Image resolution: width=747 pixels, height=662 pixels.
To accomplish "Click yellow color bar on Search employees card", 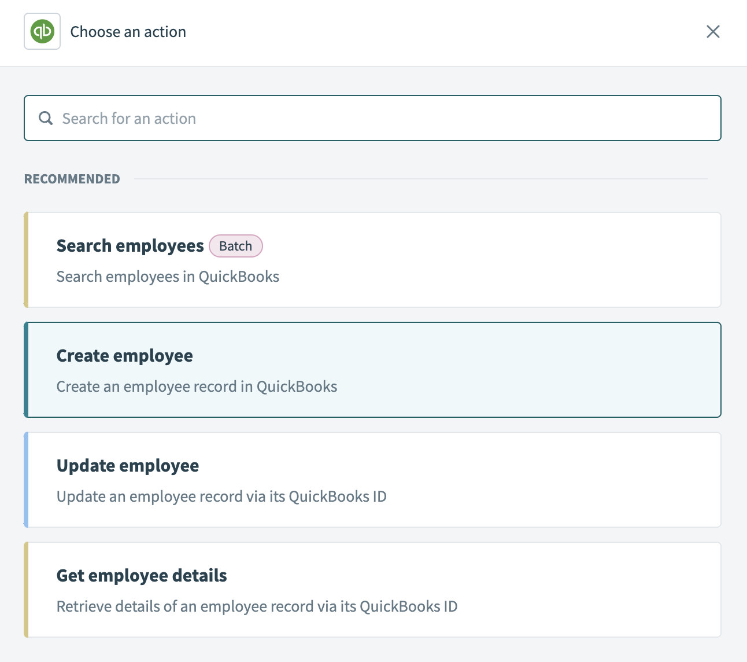I will [26, 259].
